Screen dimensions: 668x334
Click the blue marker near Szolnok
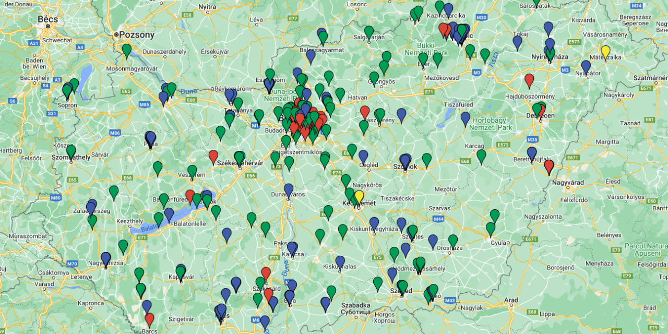pyautogui.click(x=405, y=159)
